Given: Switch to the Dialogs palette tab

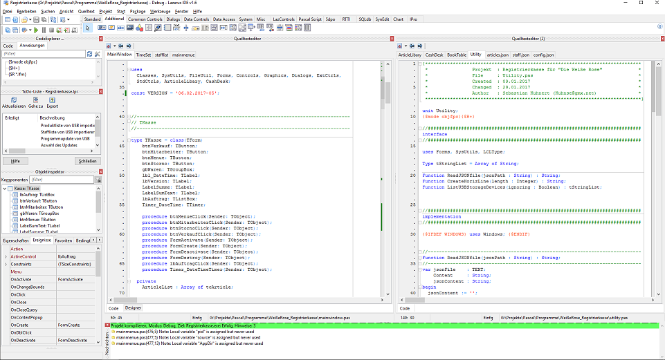Looking at the screenshot, I should click(x=173, y=19).
